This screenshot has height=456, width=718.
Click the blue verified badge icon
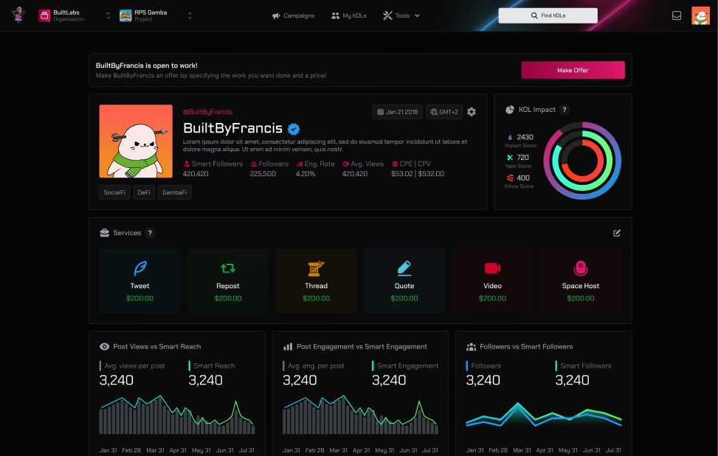pyautogui.click(x=294, y=128)
